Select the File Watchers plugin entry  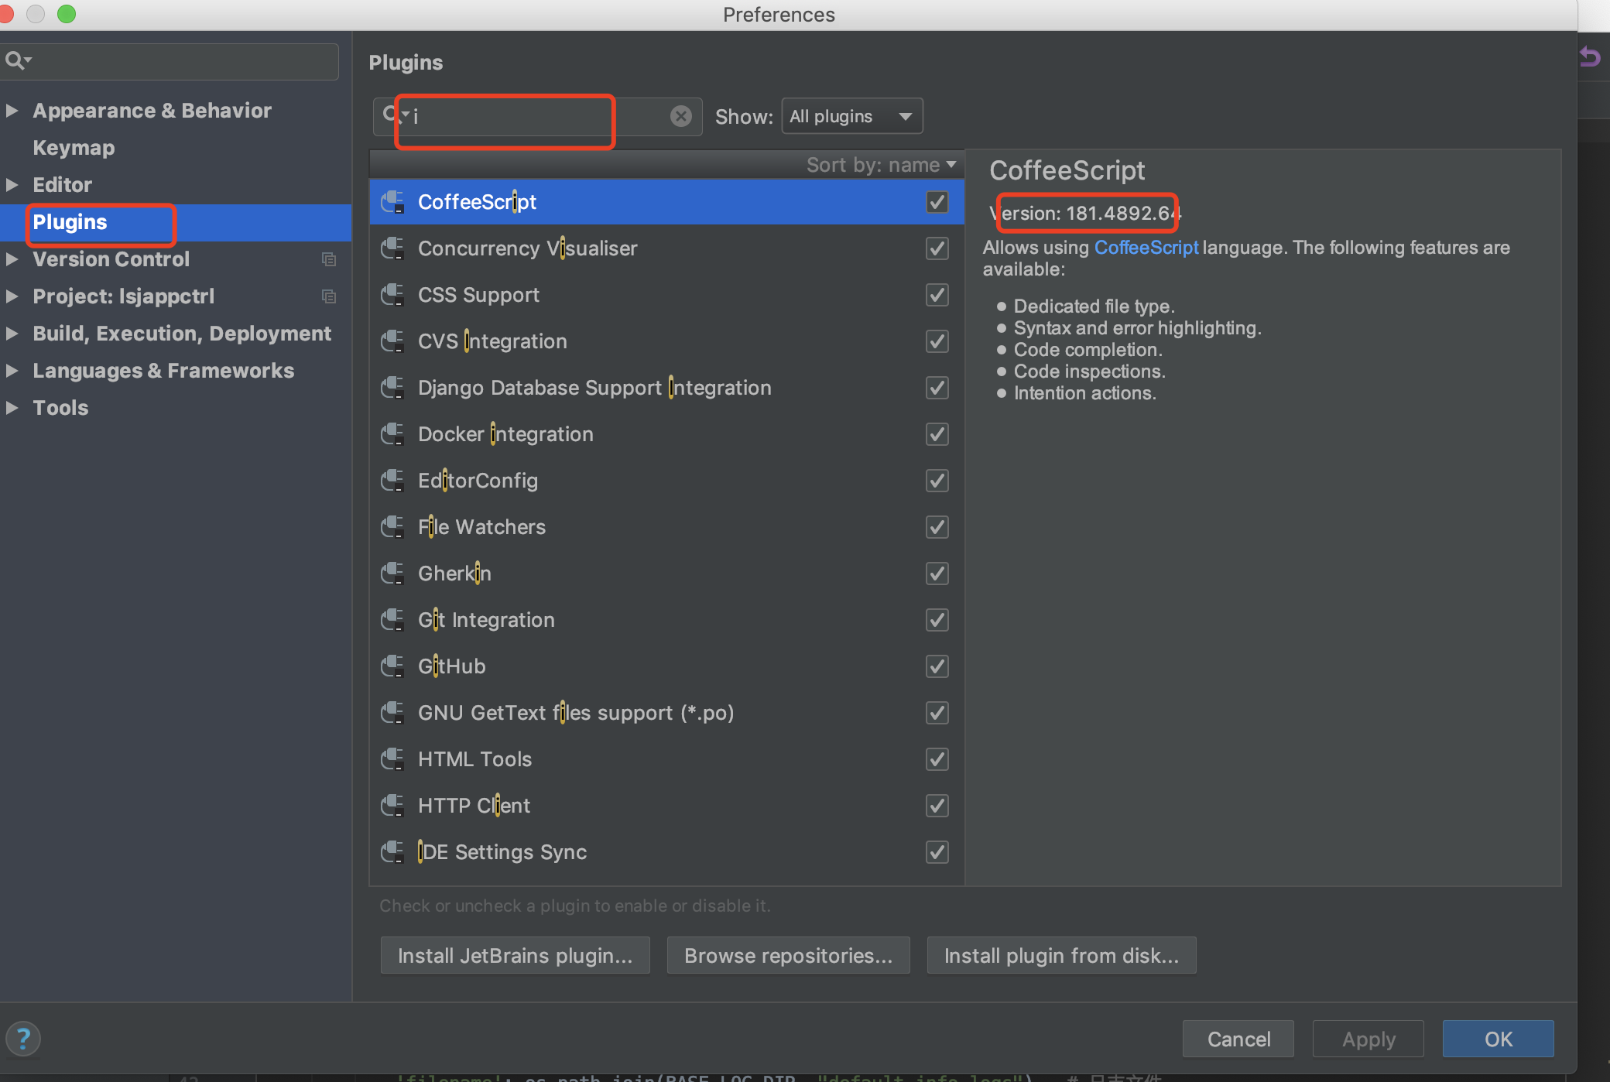point(481,527)
